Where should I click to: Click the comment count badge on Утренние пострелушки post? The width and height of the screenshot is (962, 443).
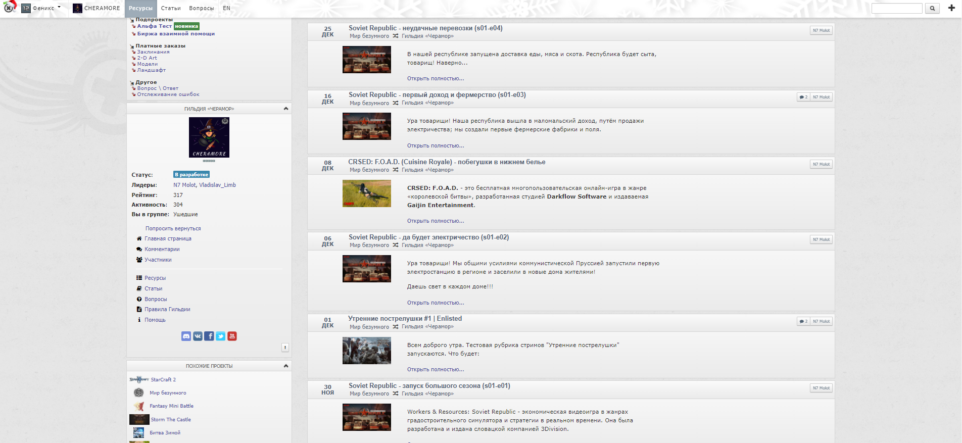[x=803, y=321]
